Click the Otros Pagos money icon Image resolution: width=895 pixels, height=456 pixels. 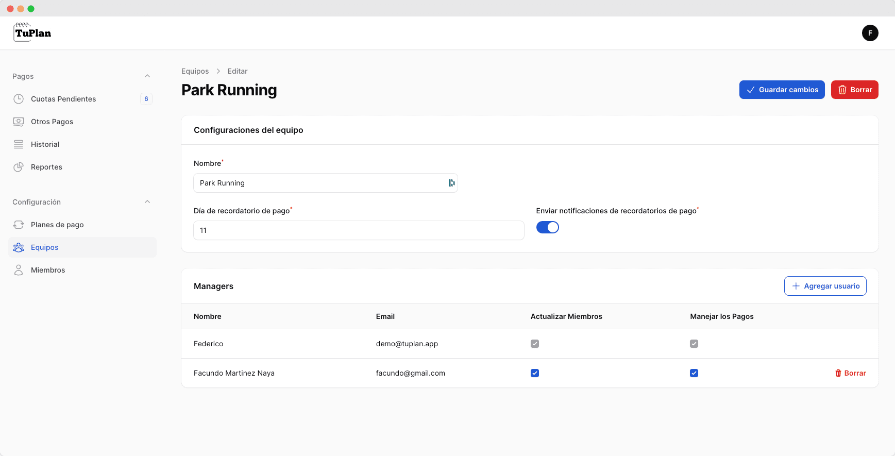point(19,122)
